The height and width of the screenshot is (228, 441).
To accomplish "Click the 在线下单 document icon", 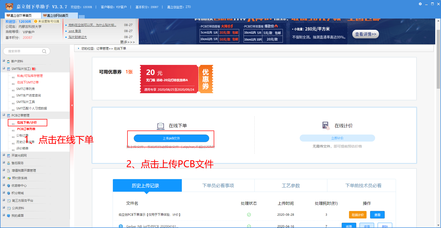I will pos(160,126).
